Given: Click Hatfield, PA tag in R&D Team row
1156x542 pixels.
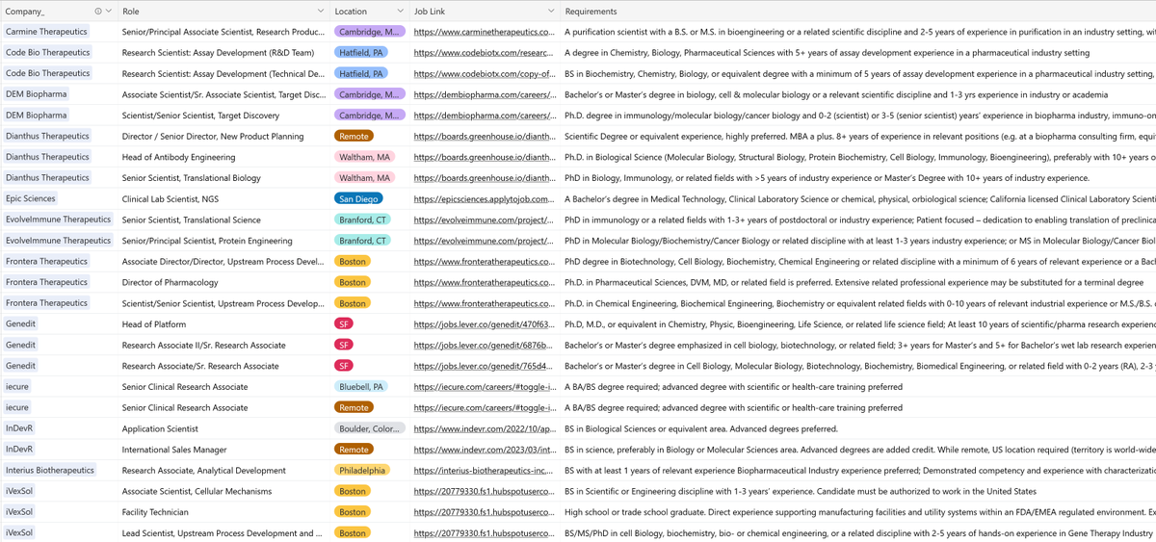Looking at the screenshot, I should point(361,53).
